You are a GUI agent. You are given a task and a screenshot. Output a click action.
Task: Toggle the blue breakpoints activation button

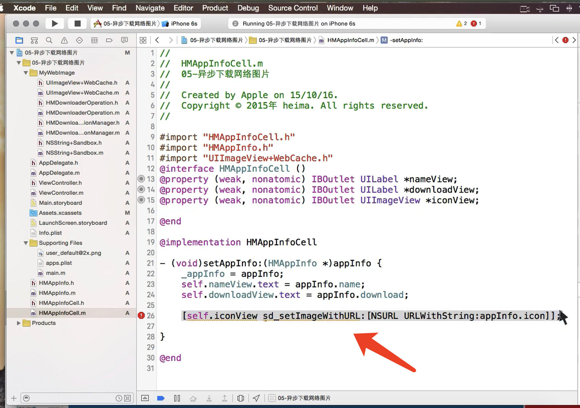coord(161,398)
